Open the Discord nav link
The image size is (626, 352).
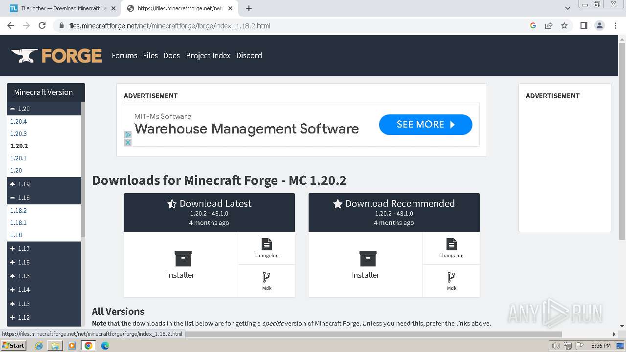(x=249, y=55)
